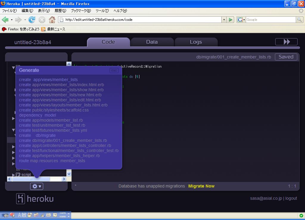Image resolution: width=305 pixels, height=220 pixels.
Task: Click the ESC button in Generate popup
Action: (114, 71)
